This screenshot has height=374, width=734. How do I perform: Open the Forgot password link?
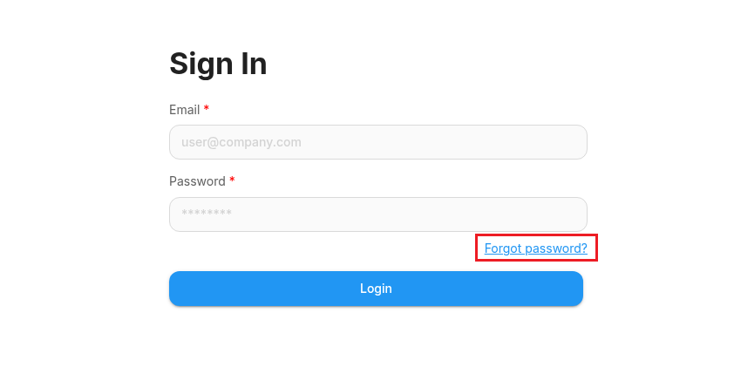point(535,248)
